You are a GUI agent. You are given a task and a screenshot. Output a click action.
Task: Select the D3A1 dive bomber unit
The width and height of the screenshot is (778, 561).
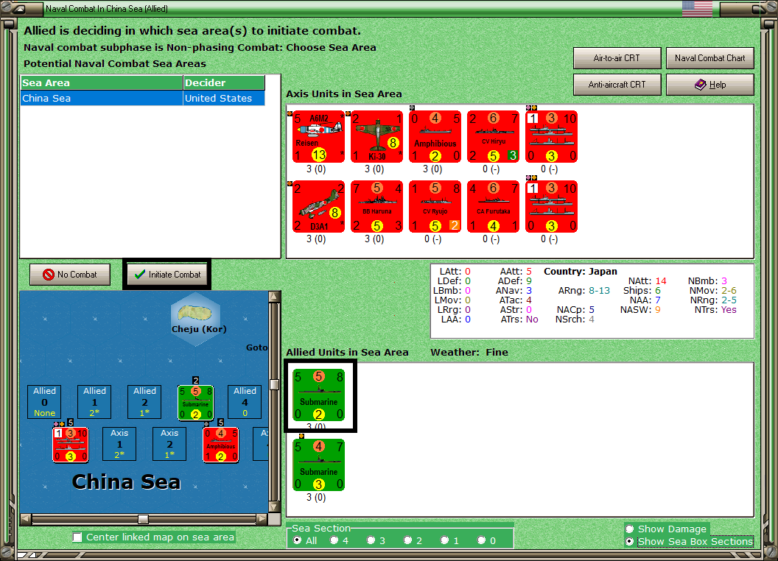(x=318, y=206)
